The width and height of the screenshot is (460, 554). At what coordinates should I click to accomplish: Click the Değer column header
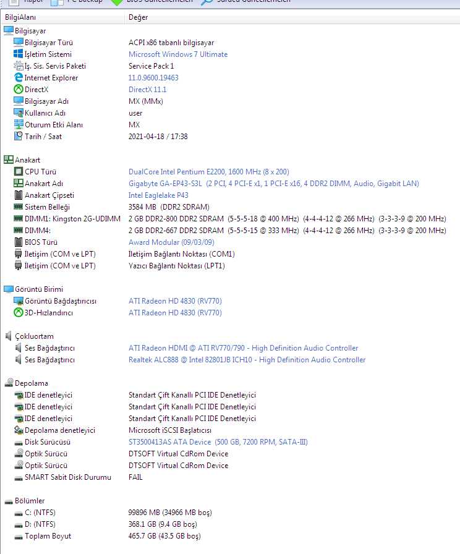pyautogui.click(x=138, y=17)
